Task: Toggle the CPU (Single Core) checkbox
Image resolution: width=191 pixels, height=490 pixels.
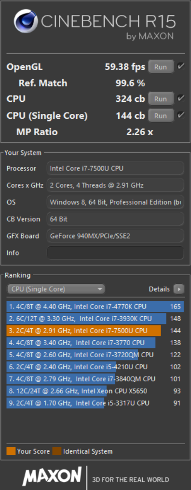Action: point(181,115)
